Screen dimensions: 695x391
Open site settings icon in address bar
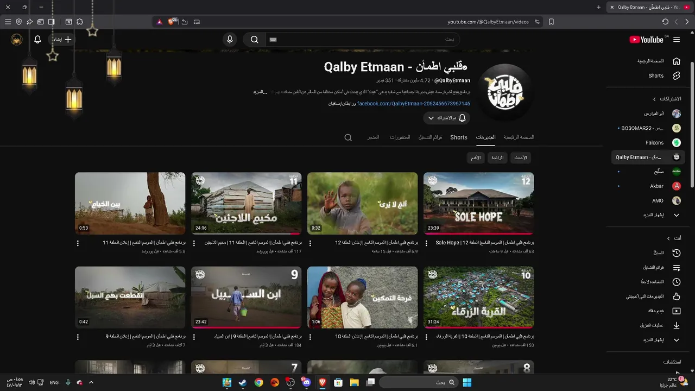(x=537, y=22)
